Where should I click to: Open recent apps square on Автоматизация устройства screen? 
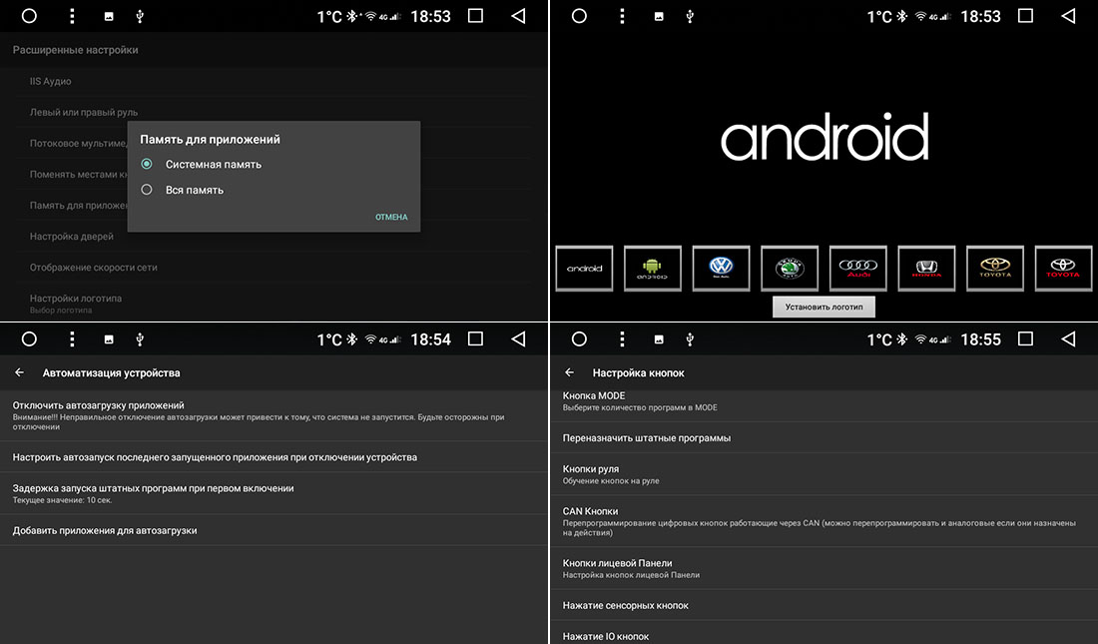point(475,338)
